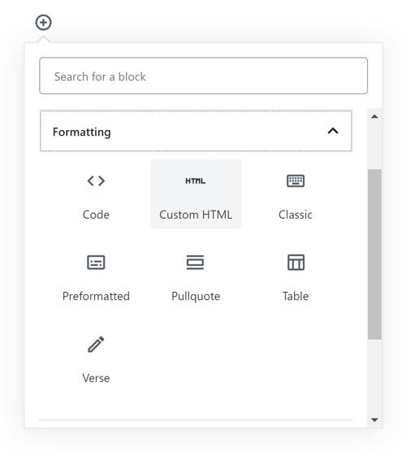Viewport: 406px width, 452px height.
Task: Click the block list scrollbar thumb
Action: 374,254
